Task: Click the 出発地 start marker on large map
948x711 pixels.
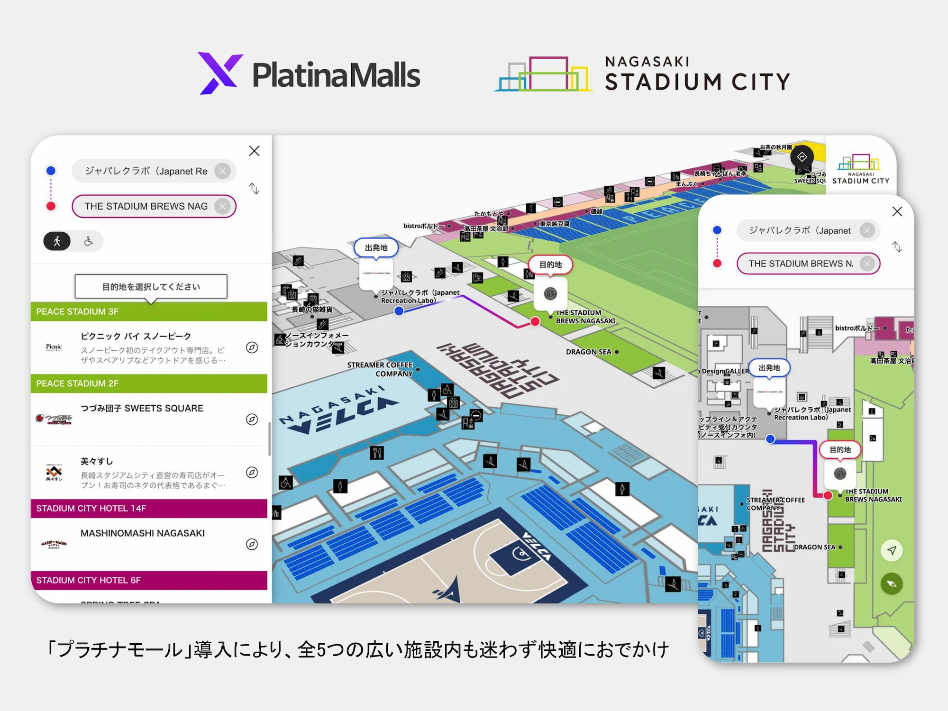Action: click(x=376, y=247)
